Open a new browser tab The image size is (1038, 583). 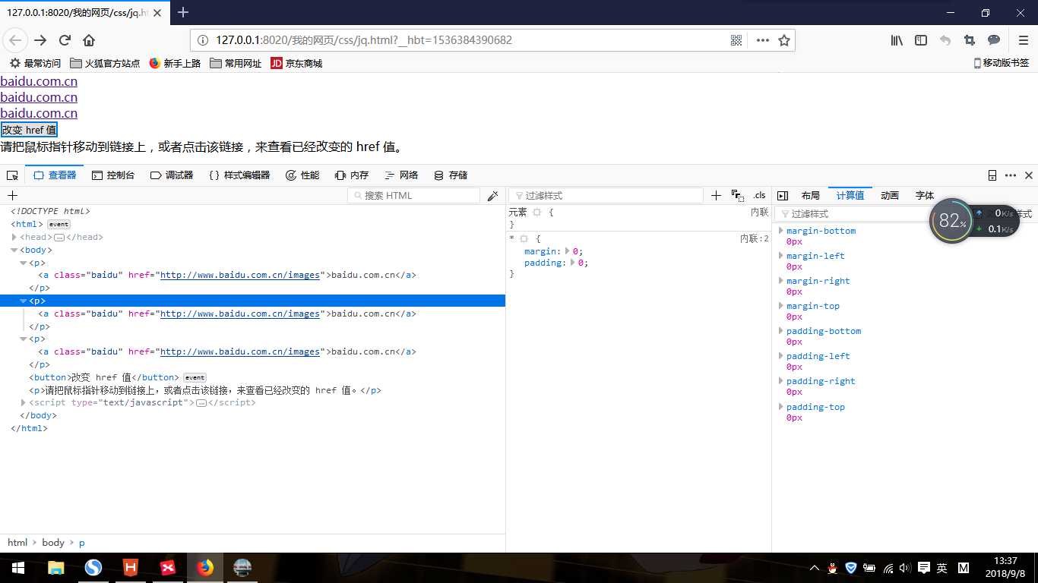(x=183, y=12)
